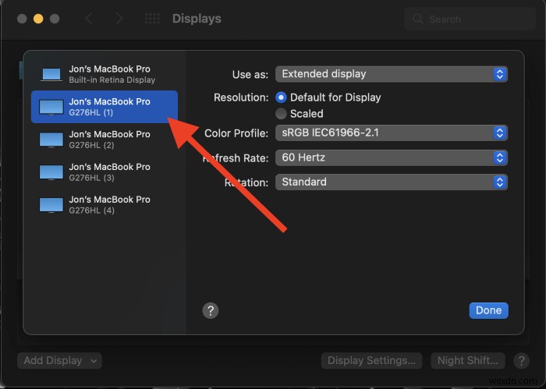Open the help question mark in dialog
The height and width of the screenshot is (389, 546).
210,310
